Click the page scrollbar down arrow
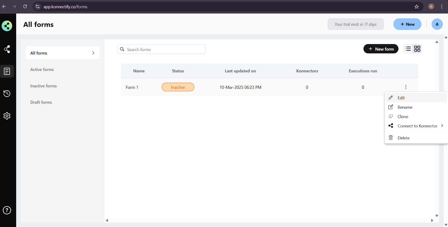Screen dimensions: 448x227 446,225
